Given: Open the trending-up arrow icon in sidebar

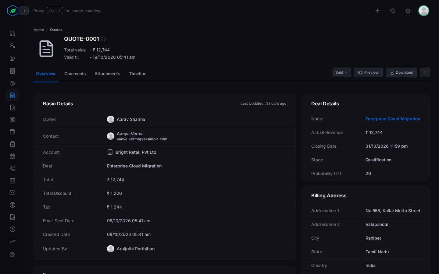Looking at the screenshot, I should coord(12,241).
